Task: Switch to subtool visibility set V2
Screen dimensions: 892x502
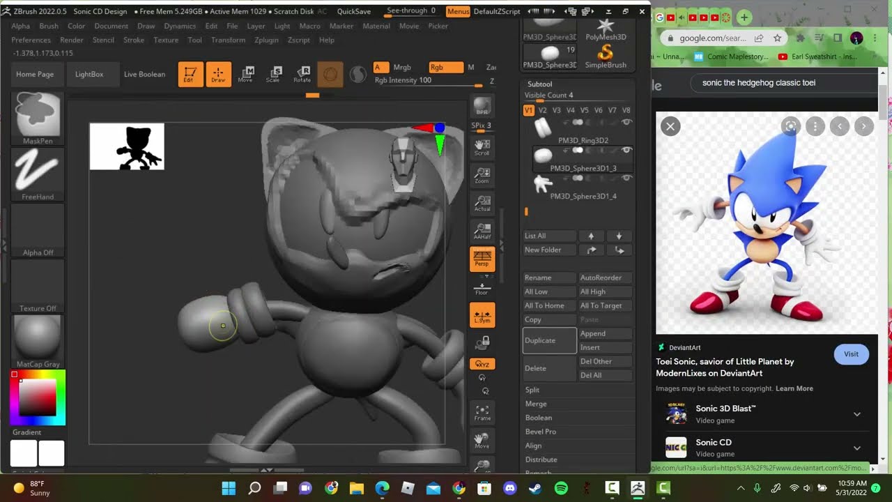Action: 542,110
